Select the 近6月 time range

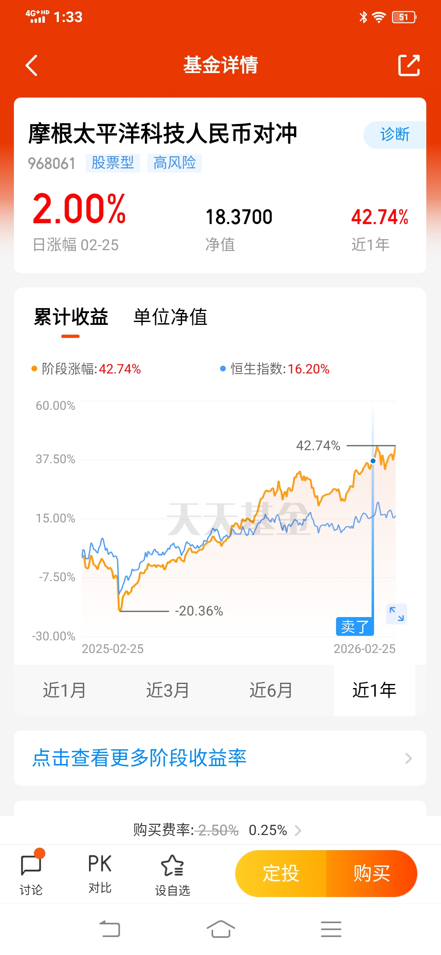[x=271, y=690]
